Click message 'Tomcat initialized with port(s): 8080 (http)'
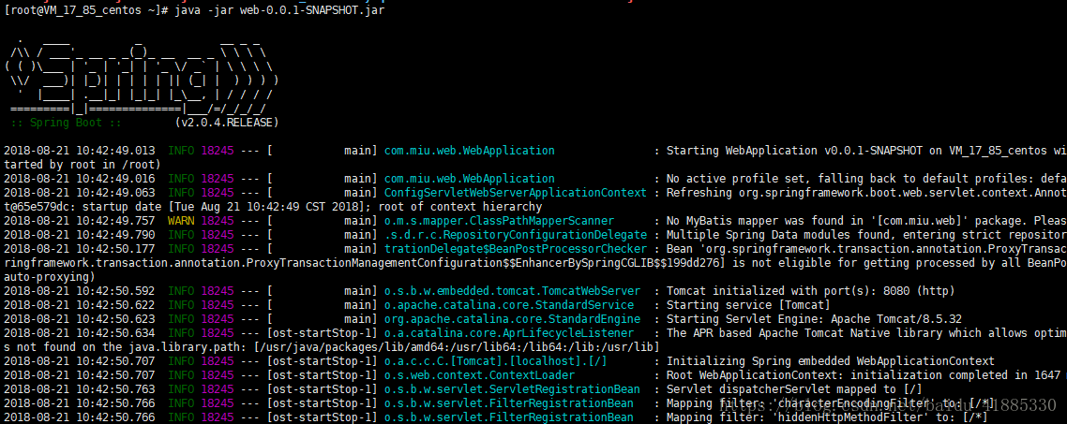Viewport: 1067px width, 424px height. coord(811,291)
